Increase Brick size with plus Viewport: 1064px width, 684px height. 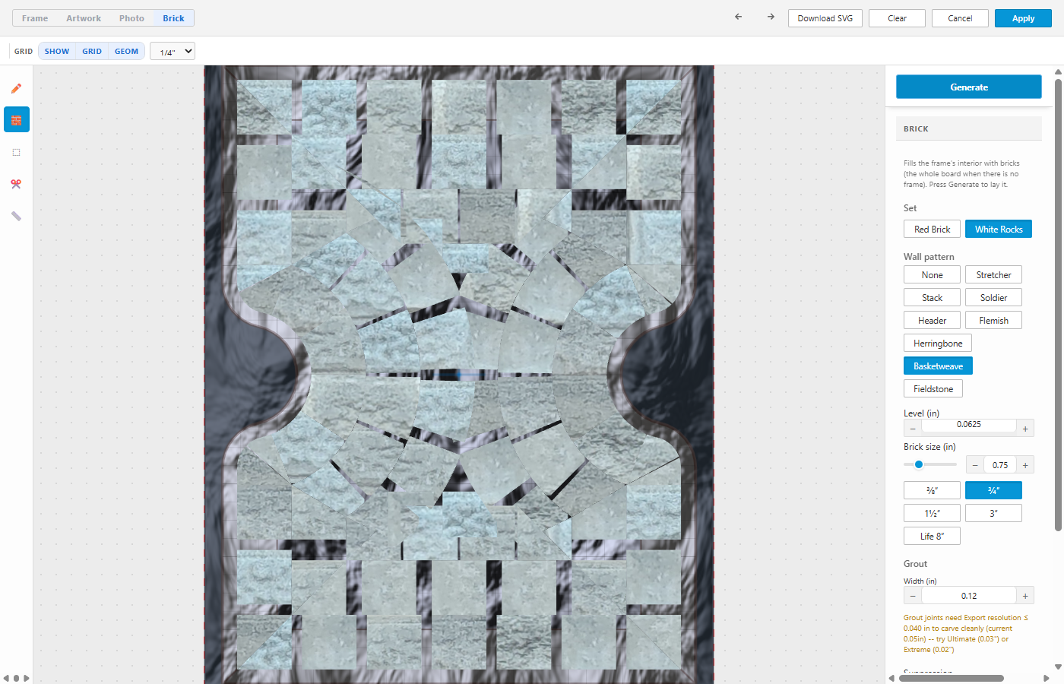[x=1025, y=465]
